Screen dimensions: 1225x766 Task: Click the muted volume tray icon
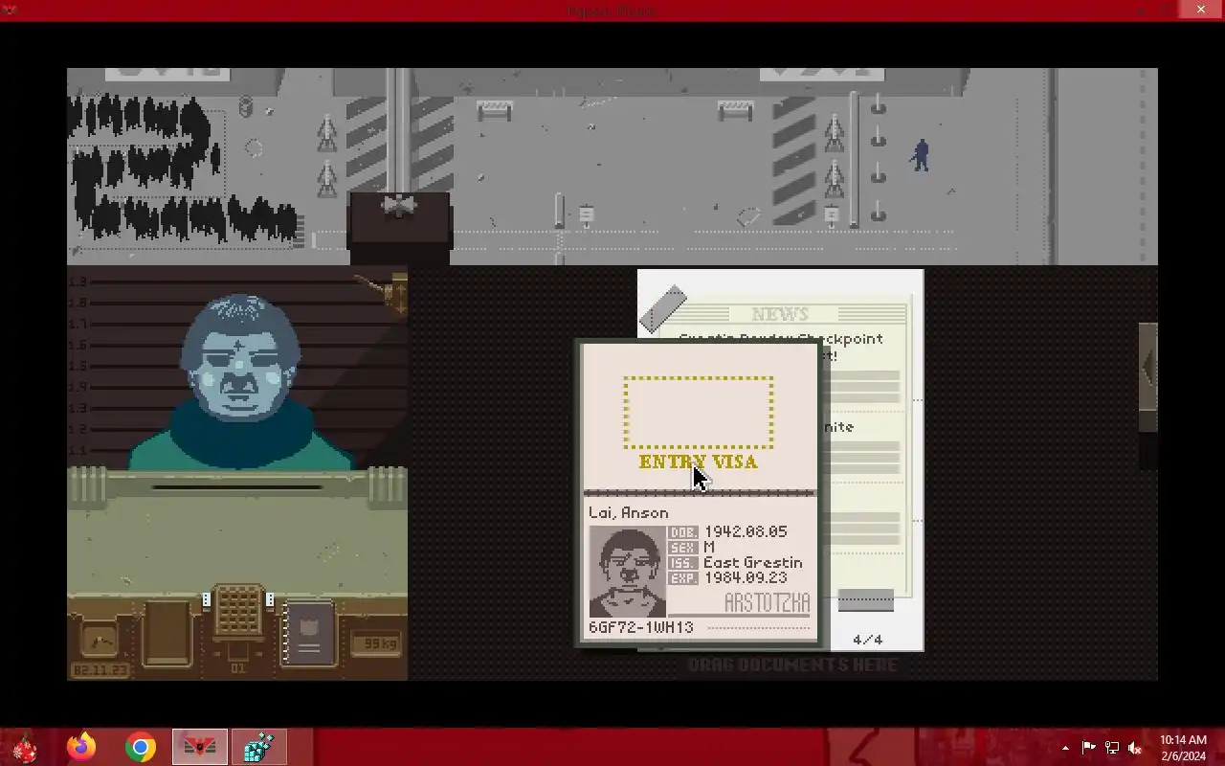click(1134, 748)
